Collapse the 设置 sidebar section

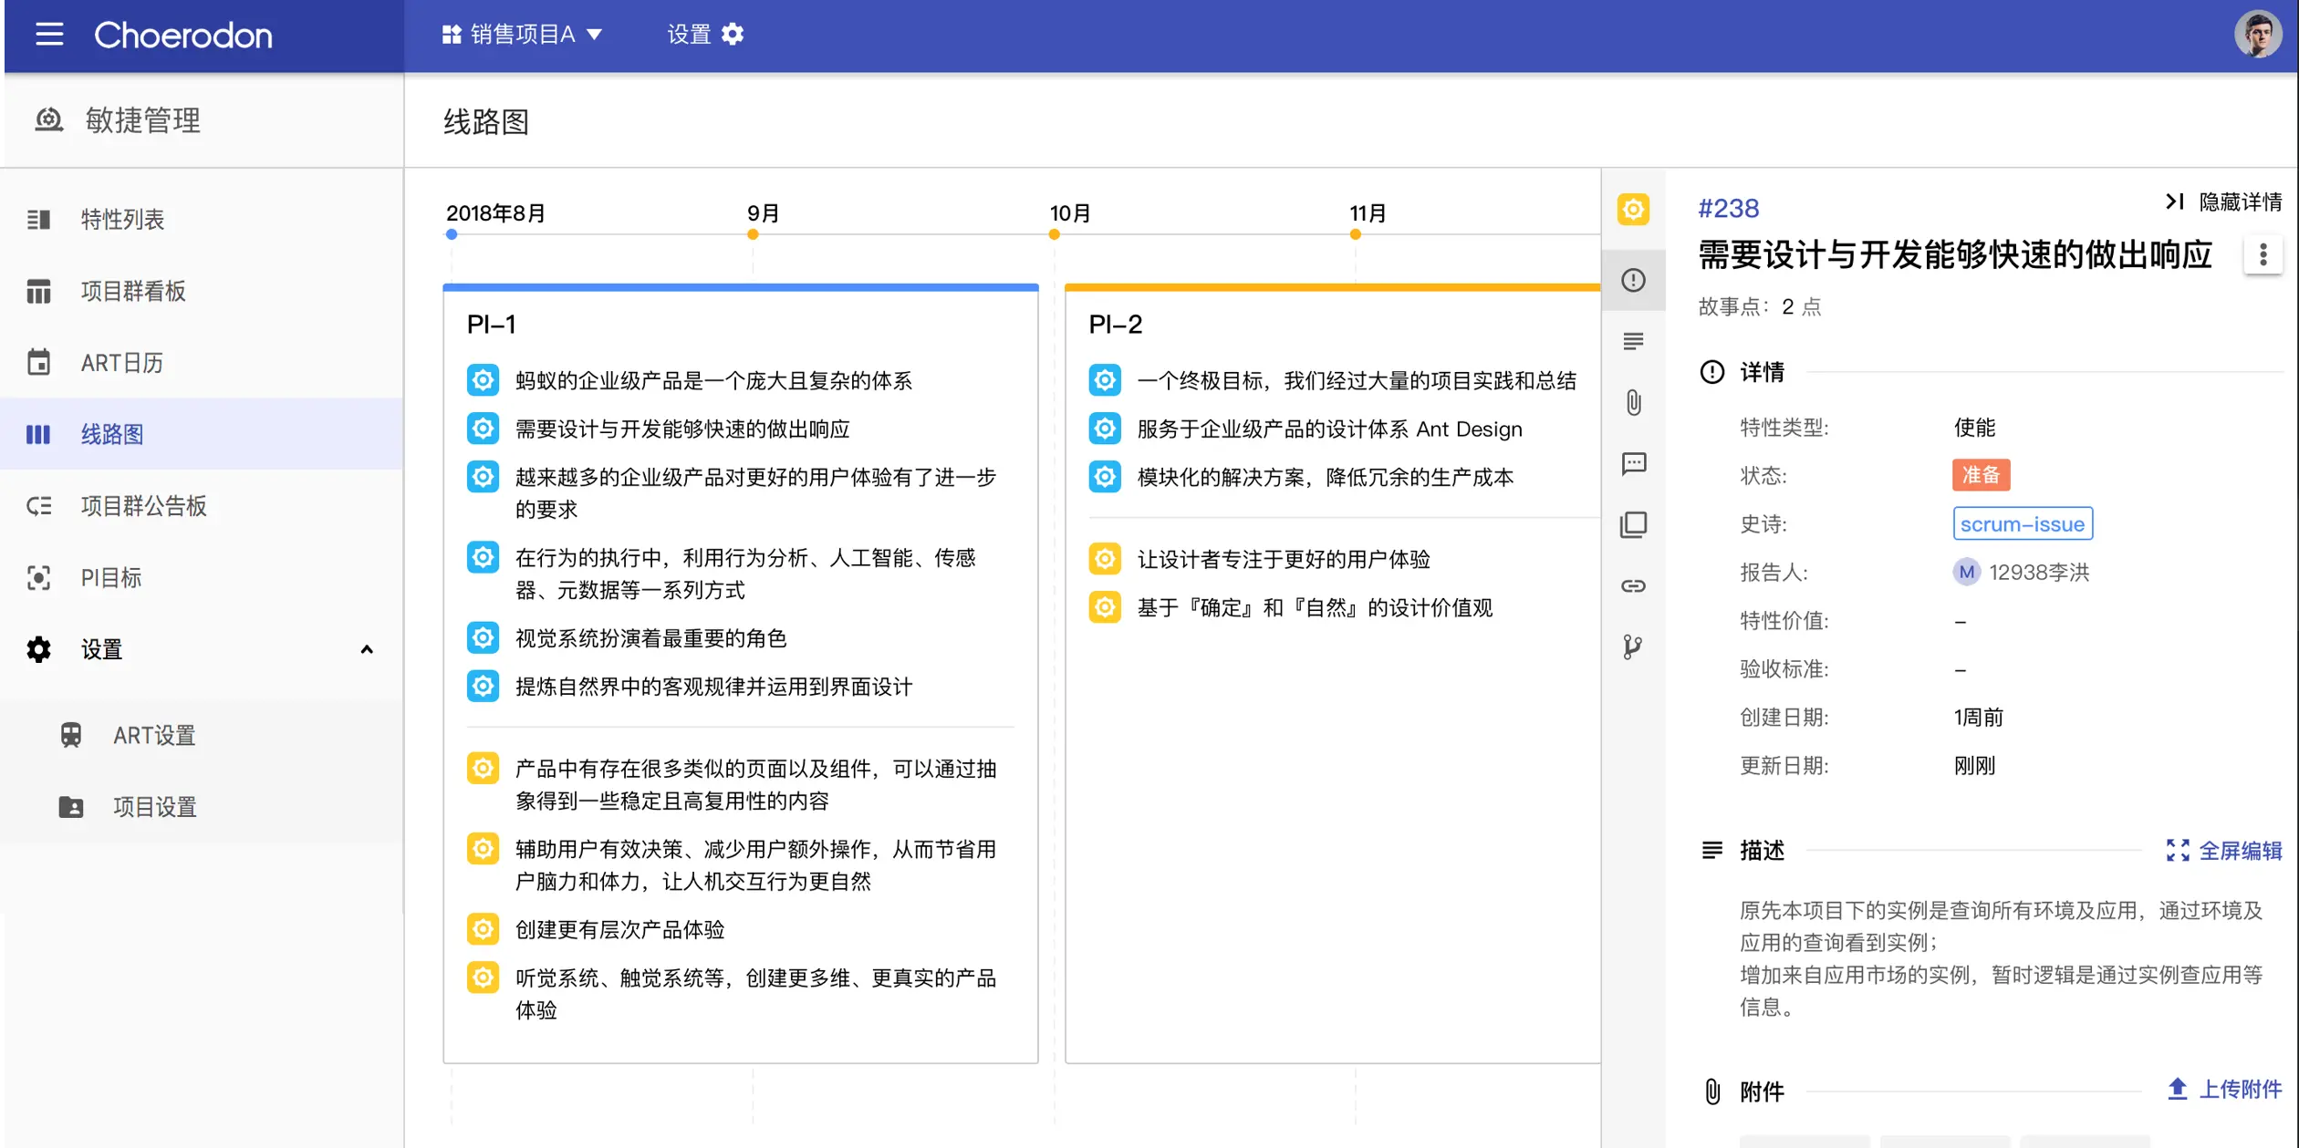coord(366,649)
